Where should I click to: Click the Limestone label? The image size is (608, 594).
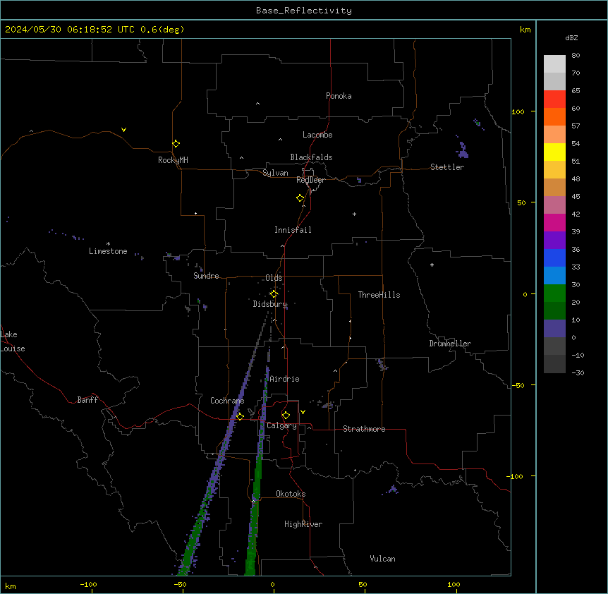click(x=108, y=251)
